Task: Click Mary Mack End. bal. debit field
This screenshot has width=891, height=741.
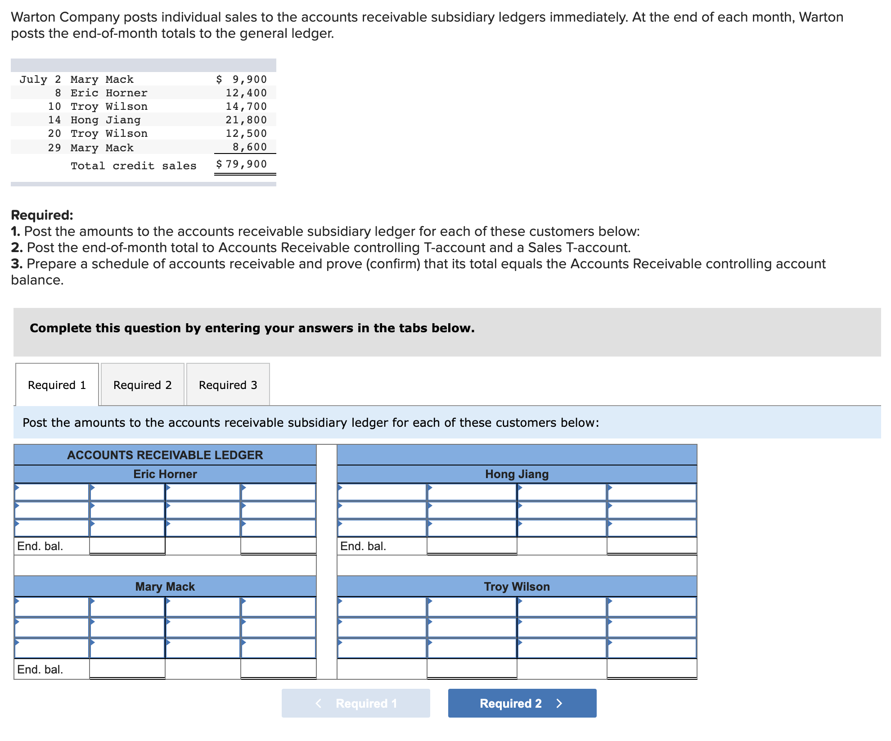Action: [127, 669]
